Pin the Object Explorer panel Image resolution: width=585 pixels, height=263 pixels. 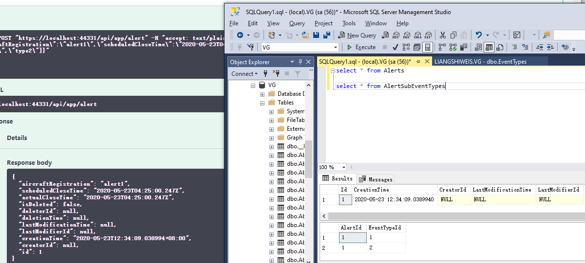(x=301, y=62)
